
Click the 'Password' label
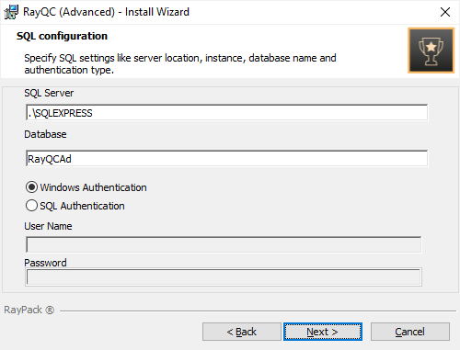click(45, 263)
